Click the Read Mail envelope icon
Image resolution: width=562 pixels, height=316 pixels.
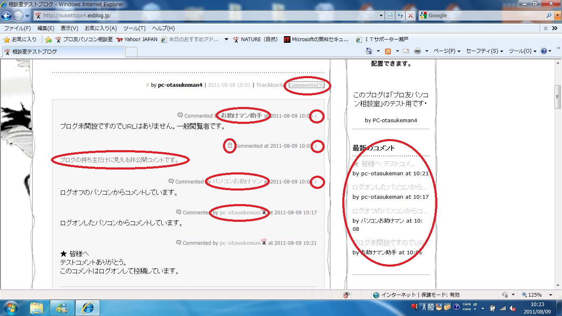tap(406, 51)
